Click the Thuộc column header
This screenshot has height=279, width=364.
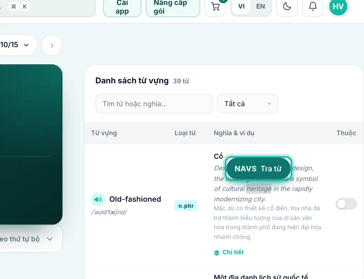(346, 133)
